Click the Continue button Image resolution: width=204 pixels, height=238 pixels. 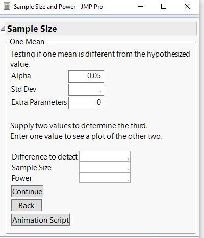click(27, 191)
